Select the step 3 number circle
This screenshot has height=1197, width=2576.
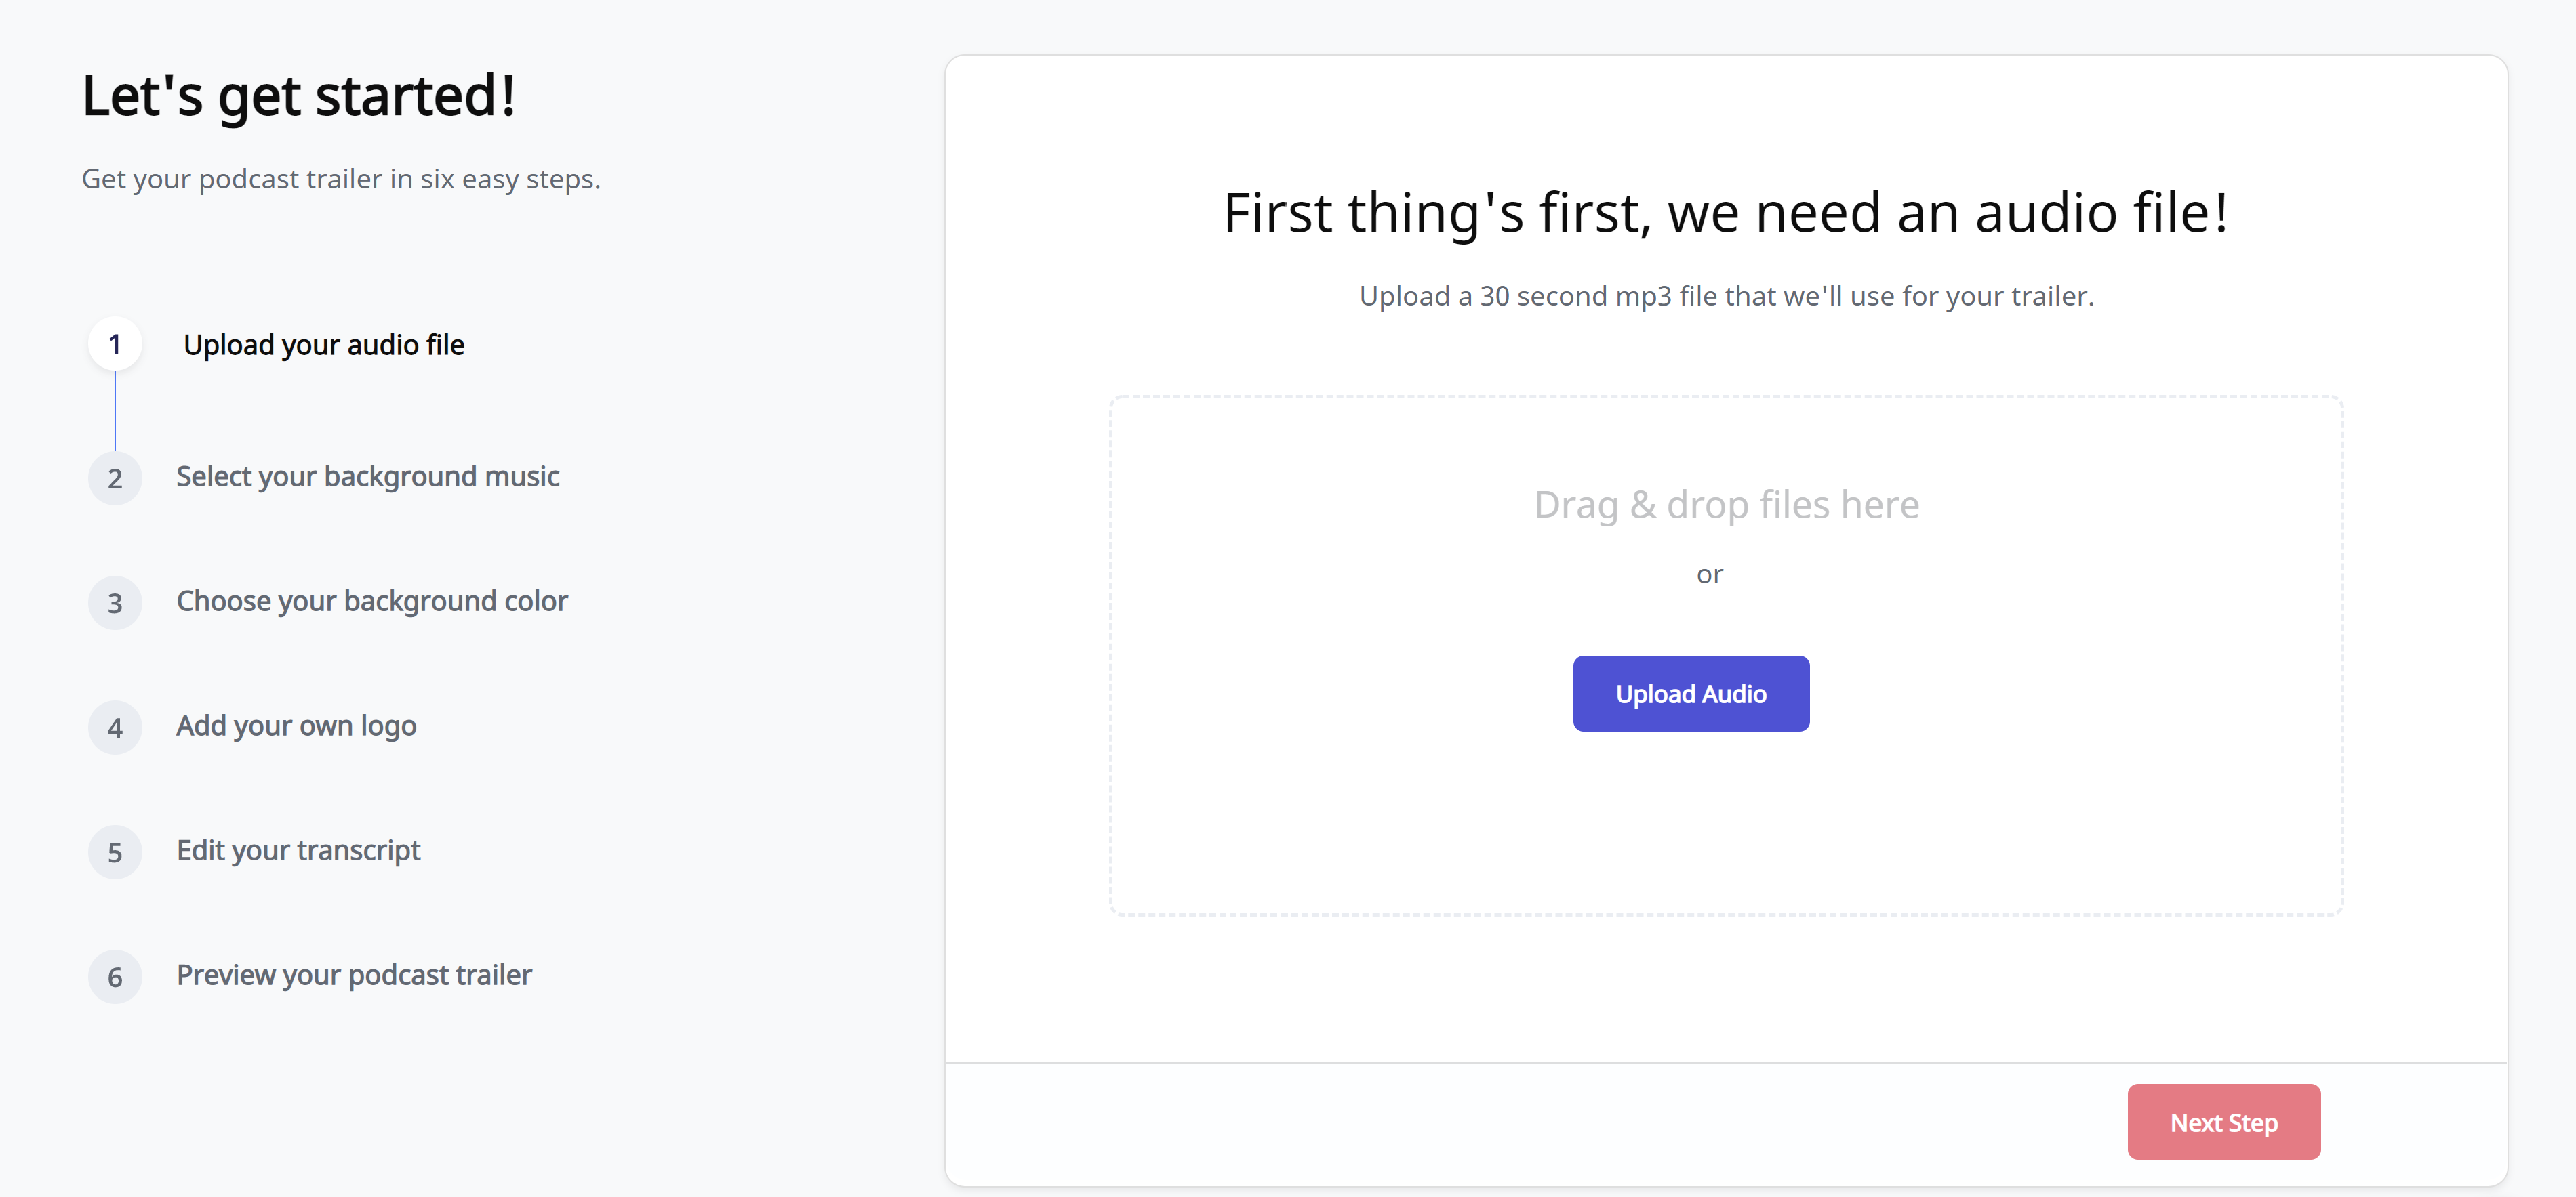(x=115, y=602)
